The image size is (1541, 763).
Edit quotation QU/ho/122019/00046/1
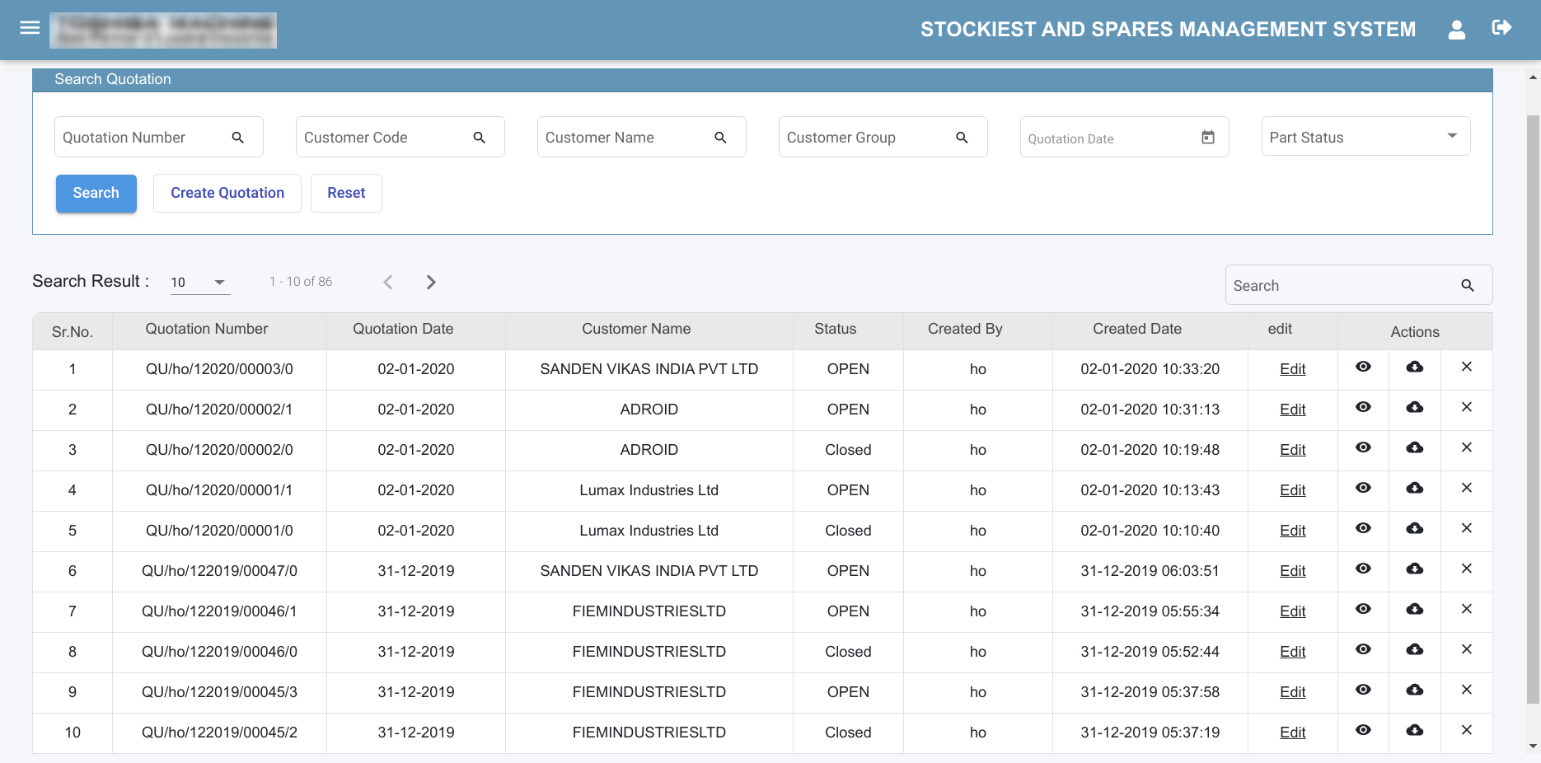(1292, 611)
